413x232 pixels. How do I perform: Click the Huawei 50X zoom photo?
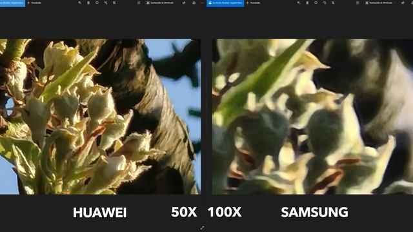(101, 117)
